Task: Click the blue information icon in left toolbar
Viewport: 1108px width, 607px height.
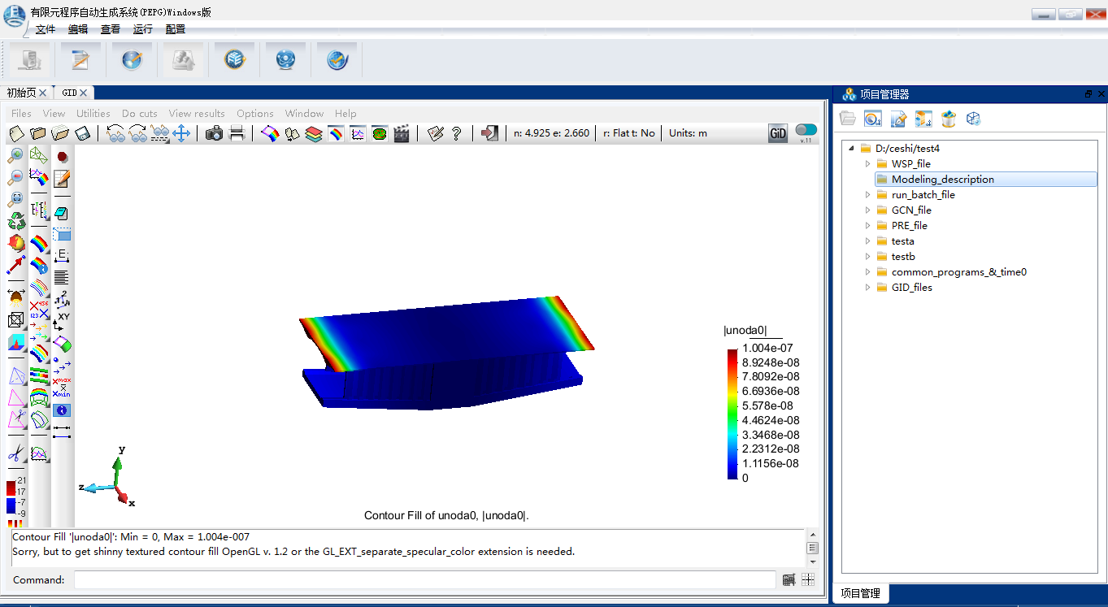Action: [62, 410]
